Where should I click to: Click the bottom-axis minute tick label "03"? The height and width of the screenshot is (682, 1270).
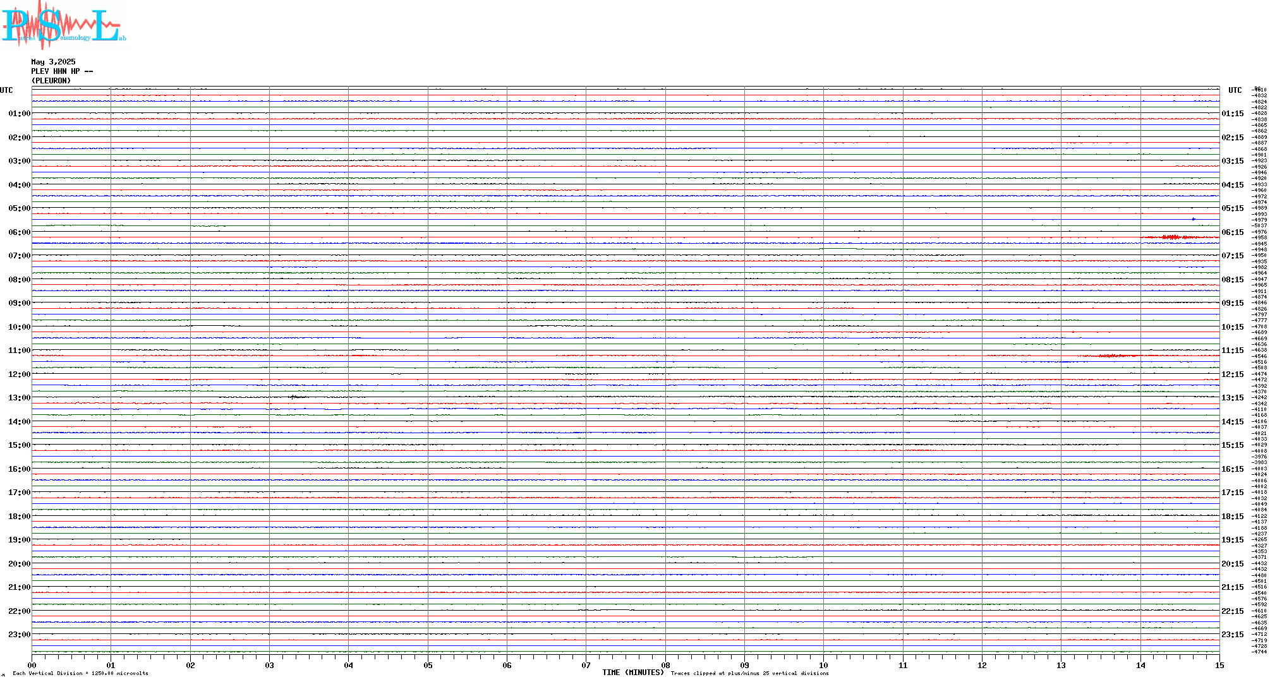tap(269, 665)
